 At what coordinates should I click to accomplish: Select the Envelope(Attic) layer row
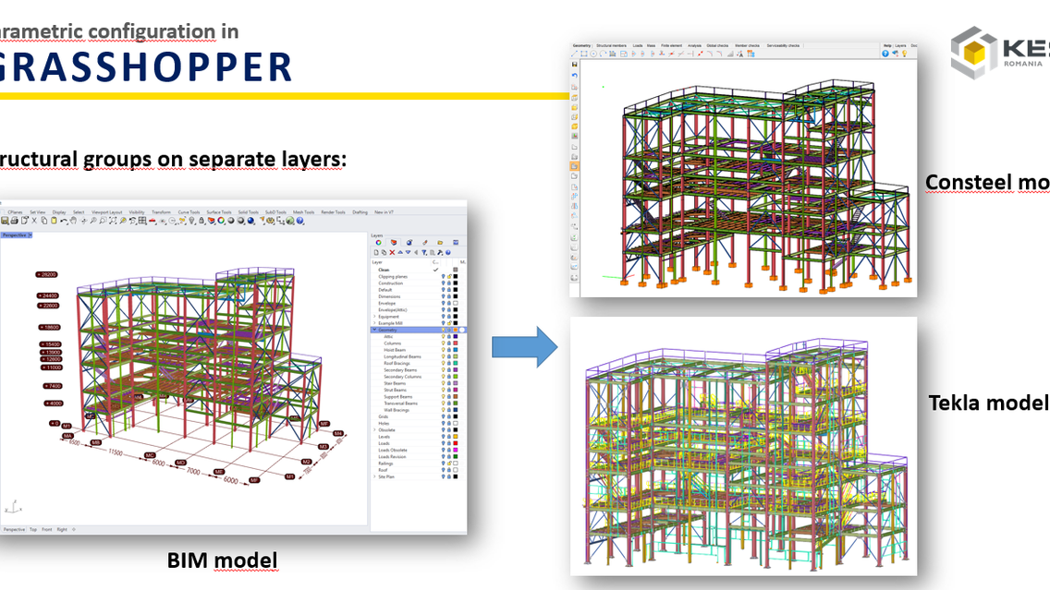point(417,309)
